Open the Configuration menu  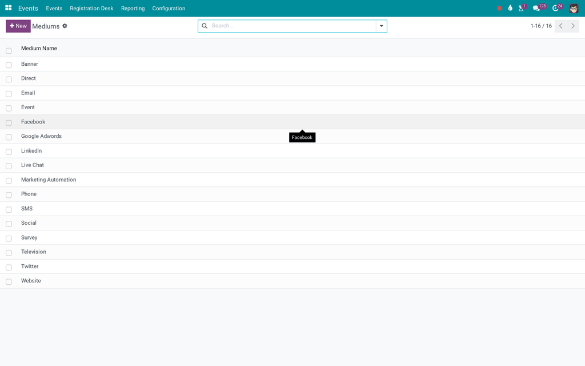tap(169, 8)
